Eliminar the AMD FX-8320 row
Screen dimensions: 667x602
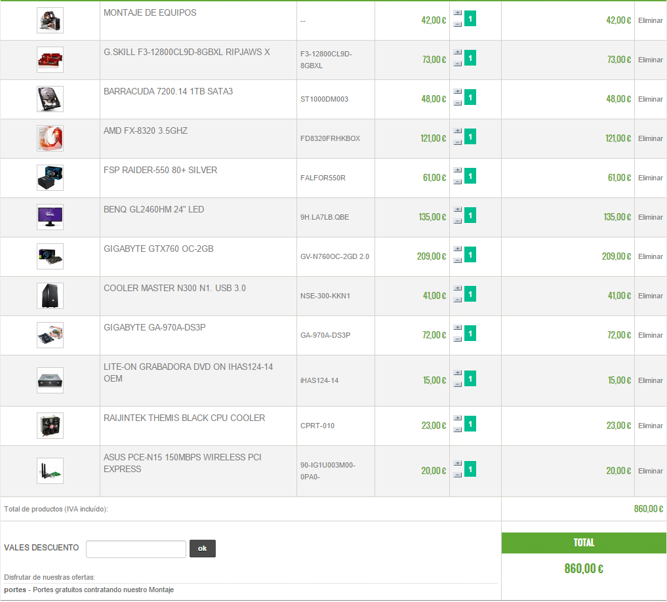(650, 138)
